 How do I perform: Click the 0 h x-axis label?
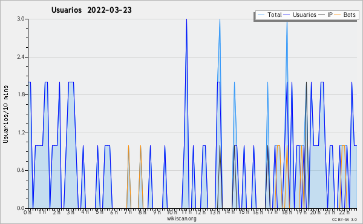(x=28, y=212)
